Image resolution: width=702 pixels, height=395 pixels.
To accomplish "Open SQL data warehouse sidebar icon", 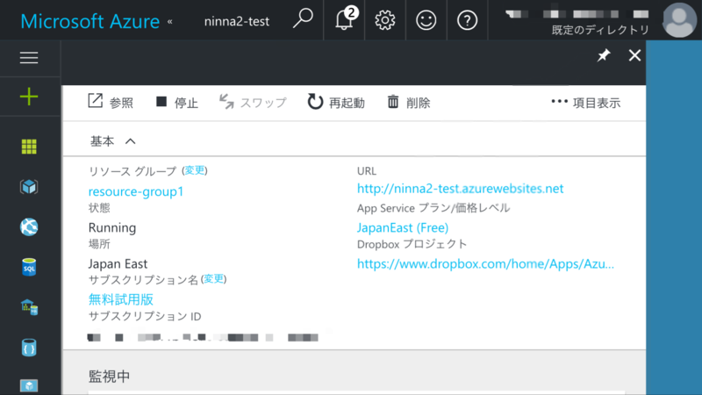I will 29,307.
